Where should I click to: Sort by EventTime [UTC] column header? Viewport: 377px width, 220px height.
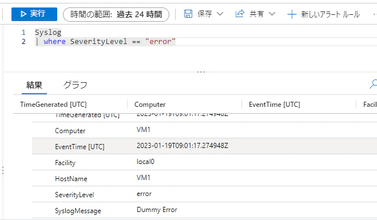point(275,105)
